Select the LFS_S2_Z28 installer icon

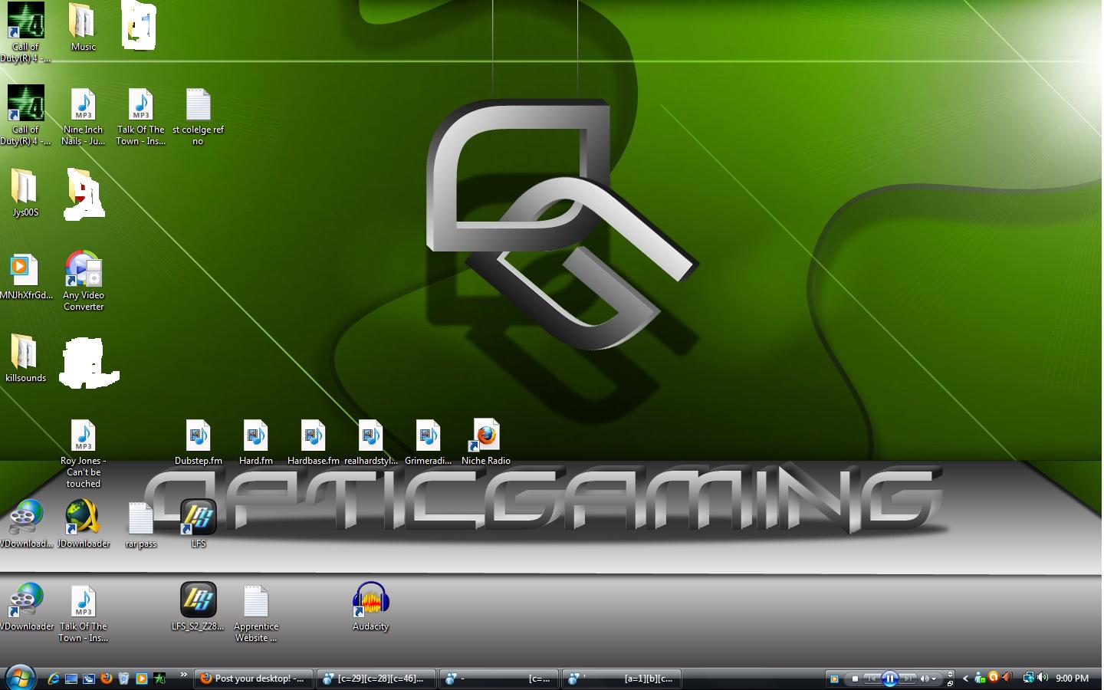(x=198, y=606)
